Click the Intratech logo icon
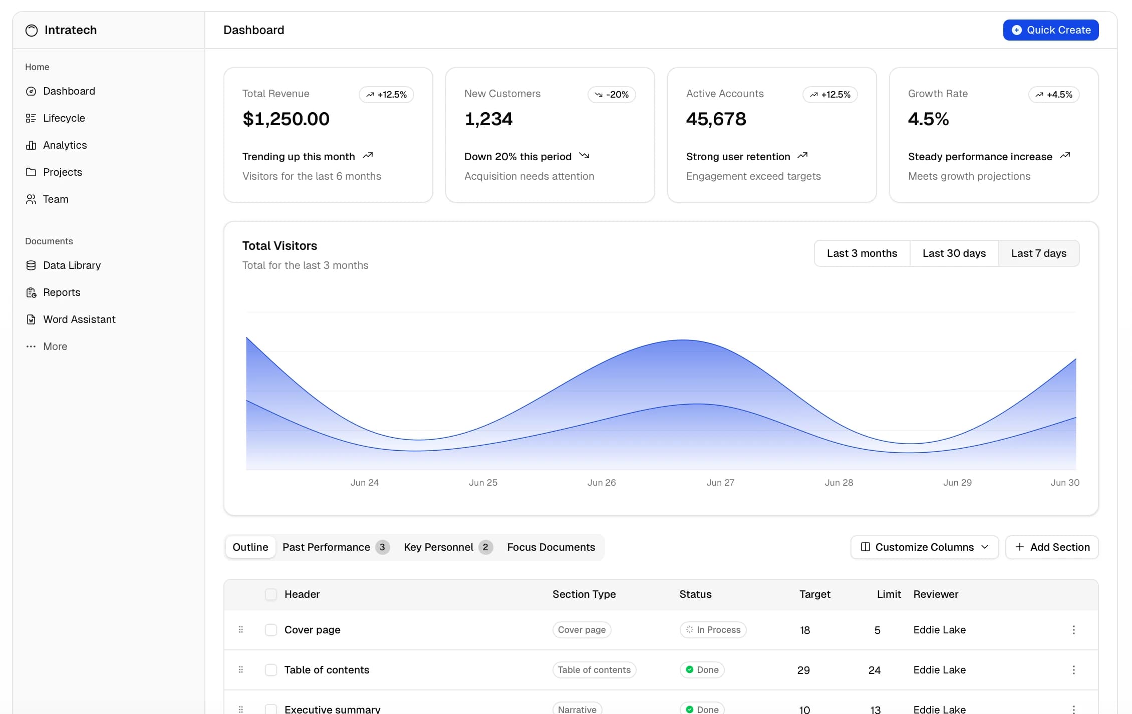 tap(32, 31)
